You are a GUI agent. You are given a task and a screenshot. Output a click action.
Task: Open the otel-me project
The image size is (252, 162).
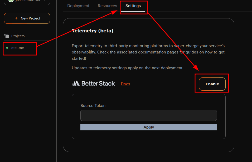coord(18,48)
